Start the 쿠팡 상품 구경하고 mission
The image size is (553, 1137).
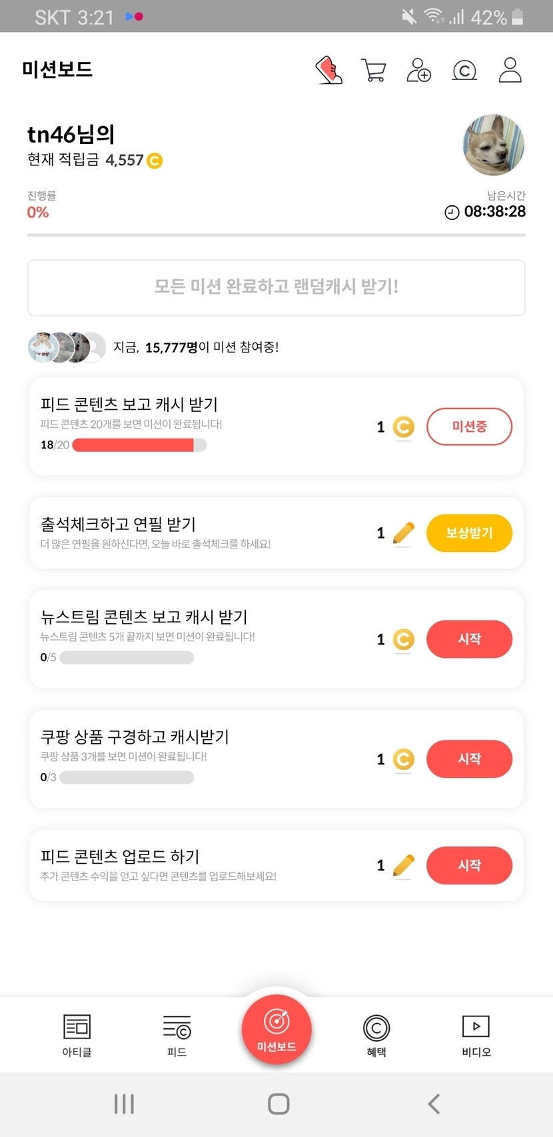click(469, 759)
